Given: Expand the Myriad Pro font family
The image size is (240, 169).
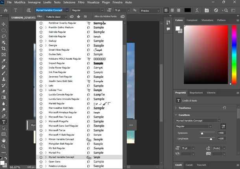Looking at the screenshot, I should (46, 152).
